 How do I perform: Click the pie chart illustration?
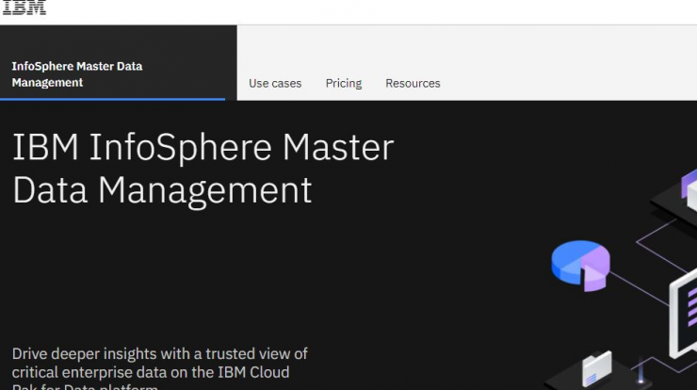(580, 266)
